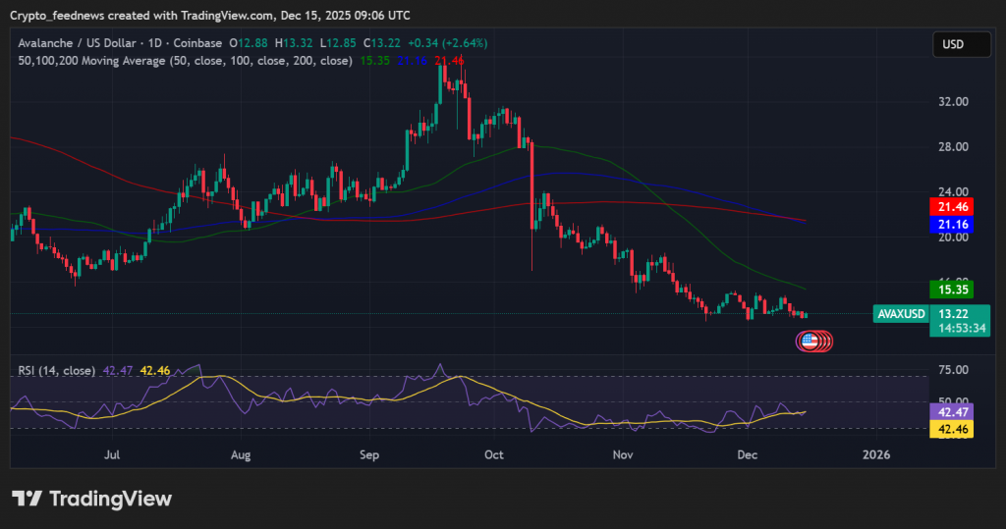Click the yellow 42.46 RSI value label

click(x=951, y=430)
